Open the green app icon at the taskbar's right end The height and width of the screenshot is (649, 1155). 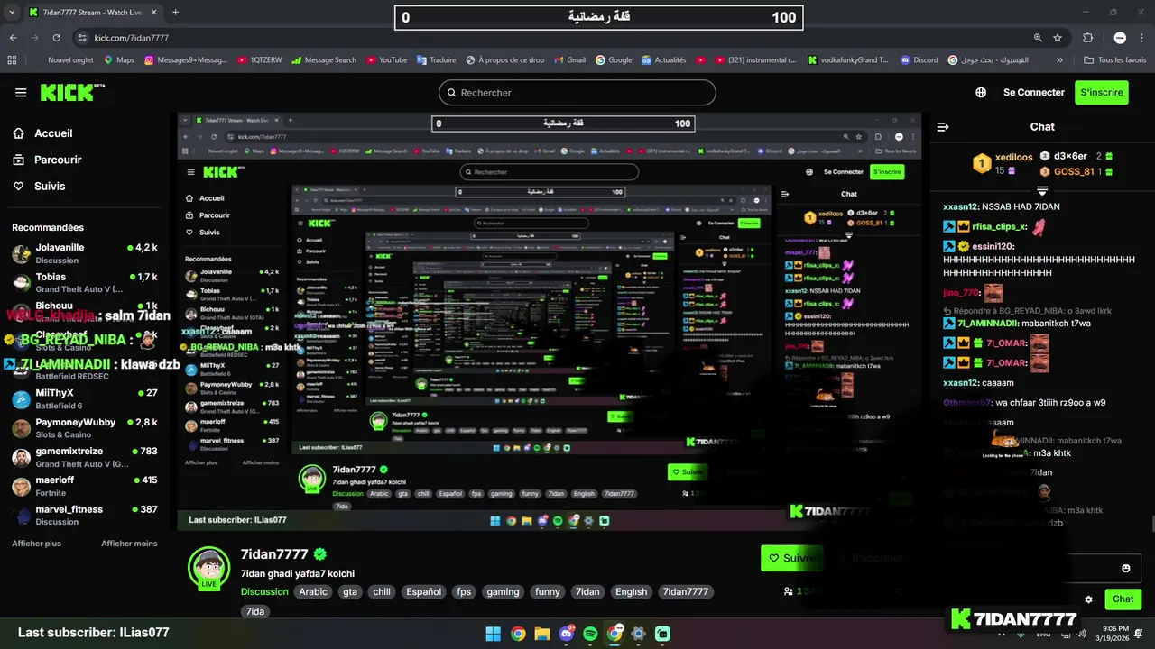(663, 634)
